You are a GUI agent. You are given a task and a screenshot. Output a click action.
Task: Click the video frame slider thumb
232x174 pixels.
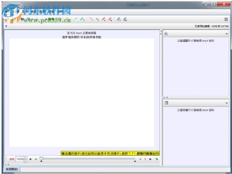pos(41,158)
